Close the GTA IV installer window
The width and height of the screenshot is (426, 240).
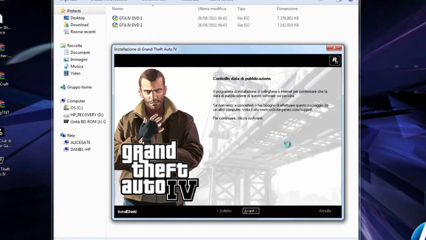334,48
